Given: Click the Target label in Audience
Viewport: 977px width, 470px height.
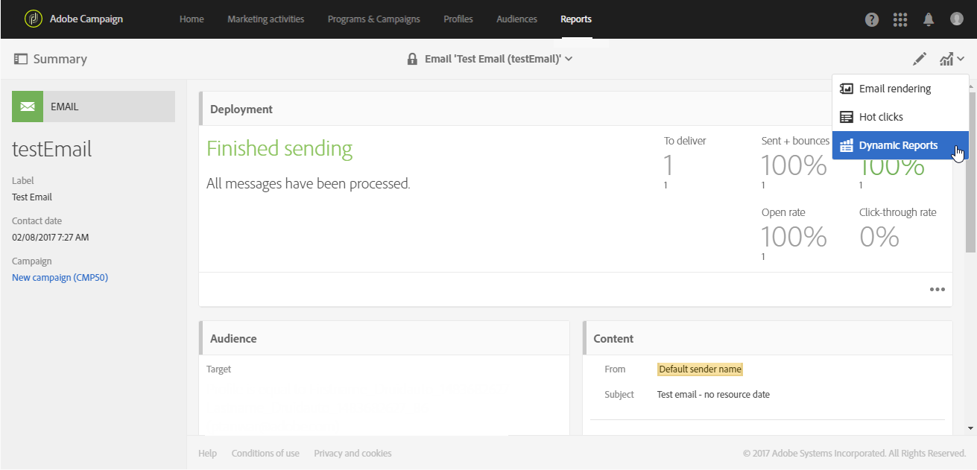Looking at the screenshot, I should click(219, 369).
